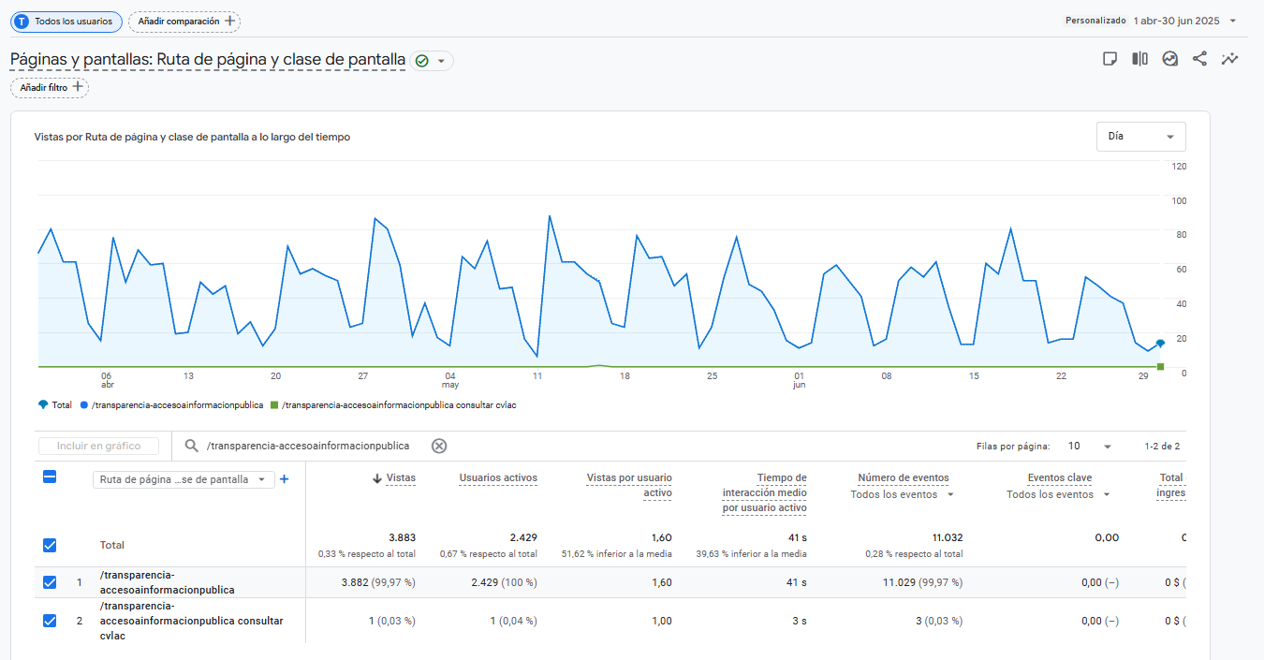Open the Insights sparkline icon

(x=1229, y=59)
